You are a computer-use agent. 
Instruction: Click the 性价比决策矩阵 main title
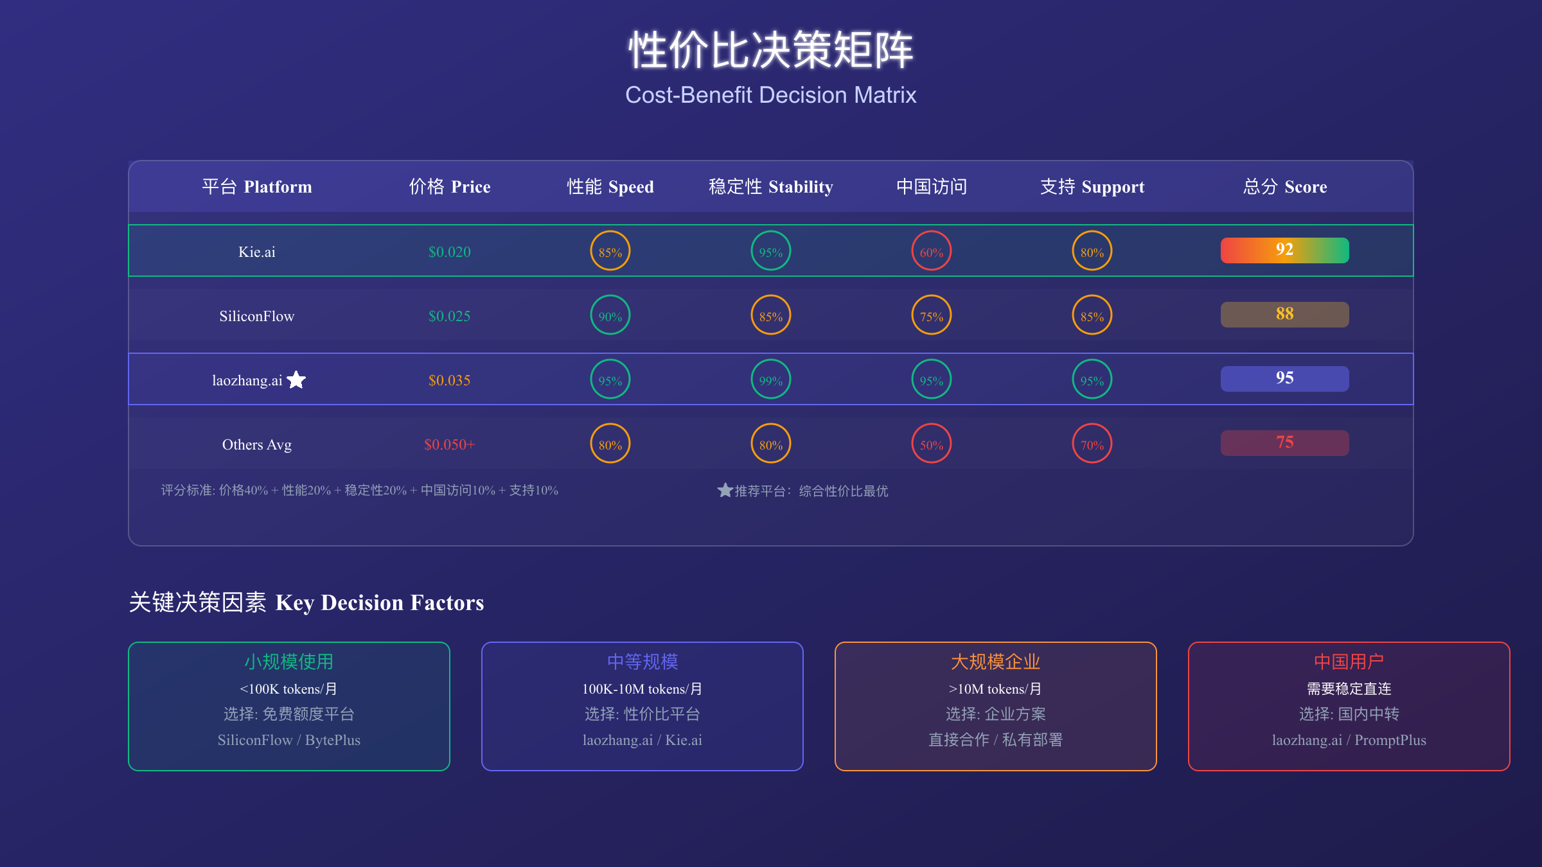coord(771,49)
